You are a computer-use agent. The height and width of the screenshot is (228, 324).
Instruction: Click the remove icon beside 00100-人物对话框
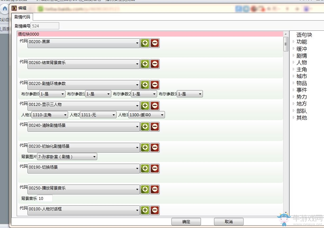[x=154, y=210]
